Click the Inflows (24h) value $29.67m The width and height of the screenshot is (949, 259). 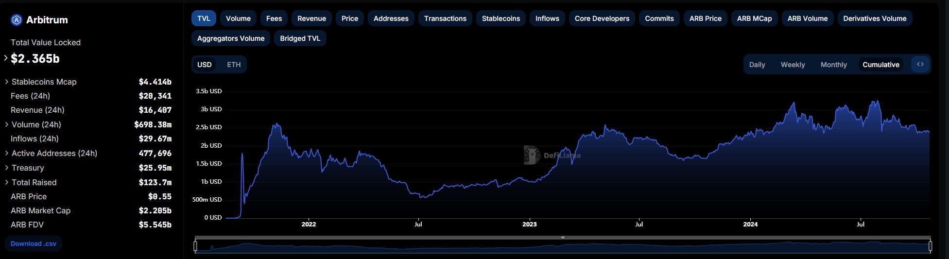[x=155, y=138]
